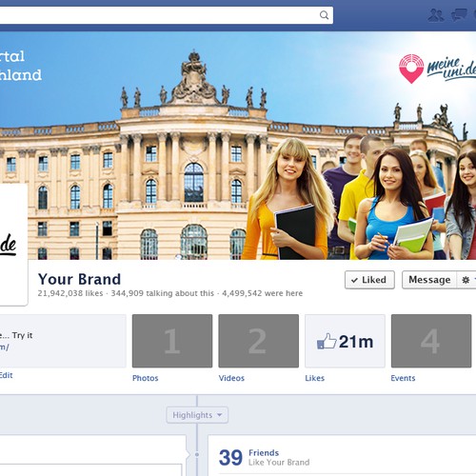Click the 21m Likes thumbnail
The width and height of the screenshot is (476, 476).
click(345, 341)
